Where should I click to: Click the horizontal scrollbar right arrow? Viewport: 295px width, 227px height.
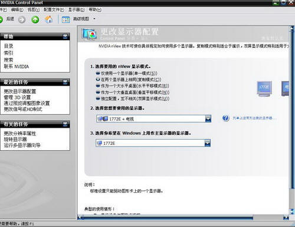click(x=286, y=218)
